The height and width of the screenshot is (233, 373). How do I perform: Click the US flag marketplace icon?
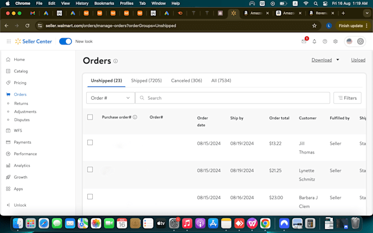pyautogui.click(x=349, y=41)
